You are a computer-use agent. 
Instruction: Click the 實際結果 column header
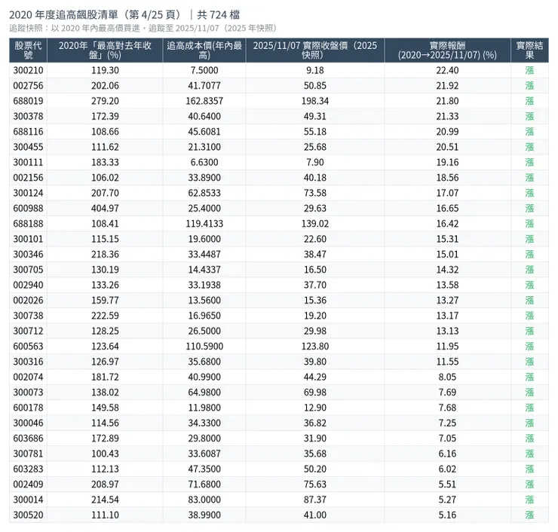(x=529, y=50)
